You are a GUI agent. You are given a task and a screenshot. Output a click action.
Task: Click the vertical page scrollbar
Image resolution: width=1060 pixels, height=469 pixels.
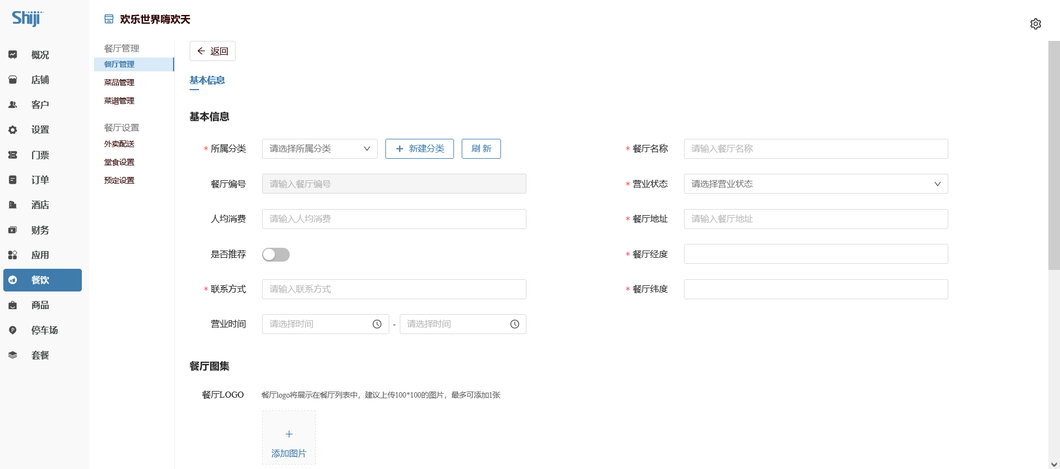pyautogui.click(x=1053, y=155)
